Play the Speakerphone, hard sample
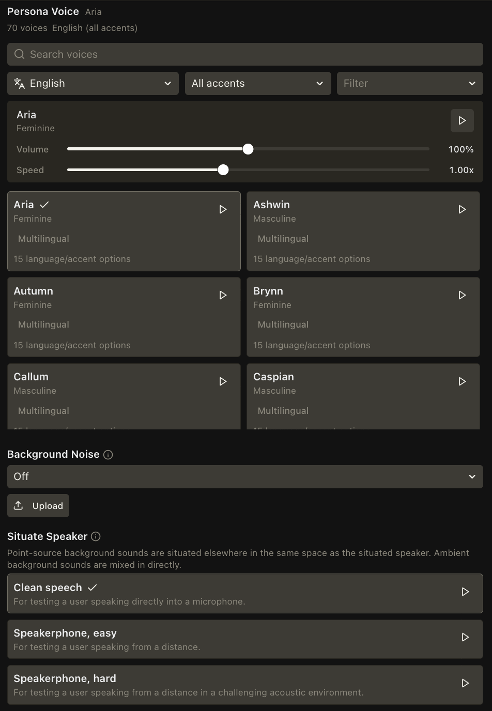492x711 pixels. pos(465,683)
